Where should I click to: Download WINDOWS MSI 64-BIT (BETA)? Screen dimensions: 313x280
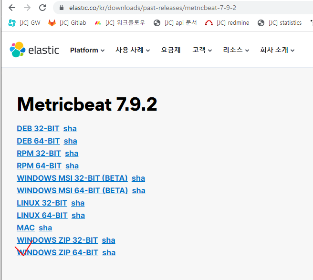[x=72, y=190]
